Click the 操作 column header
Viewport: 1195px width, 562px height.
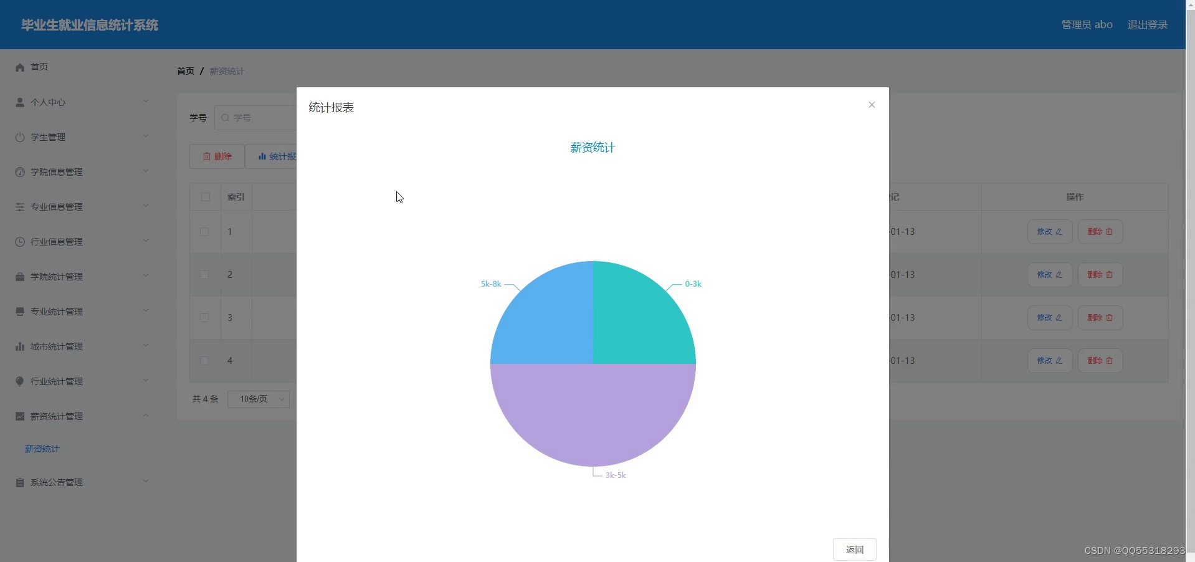(x=1075, y=197)
